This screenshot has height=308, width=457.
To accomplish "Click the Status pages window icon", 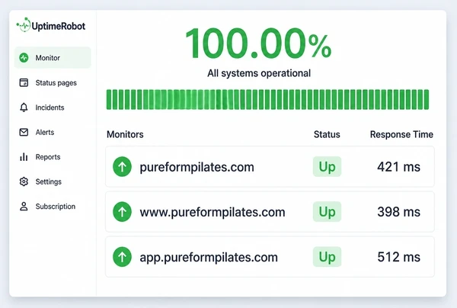I will coord(24,83).
